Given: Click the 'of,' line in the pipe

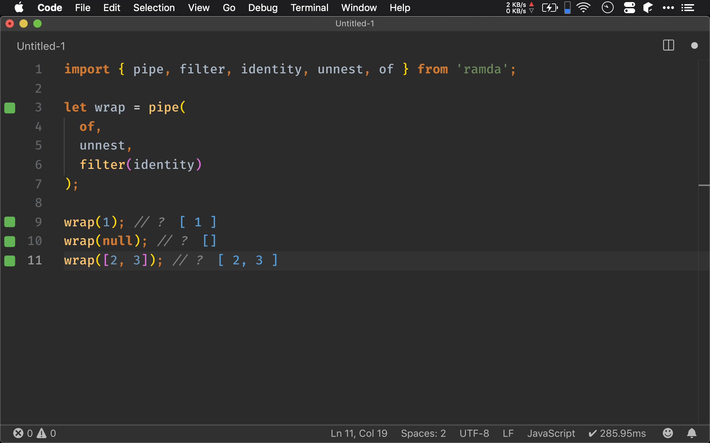Looking at the screenshot, I should click(90, 127).
